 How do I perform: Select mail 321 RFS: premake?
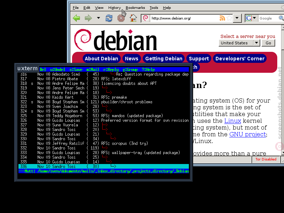click(104, 97)
